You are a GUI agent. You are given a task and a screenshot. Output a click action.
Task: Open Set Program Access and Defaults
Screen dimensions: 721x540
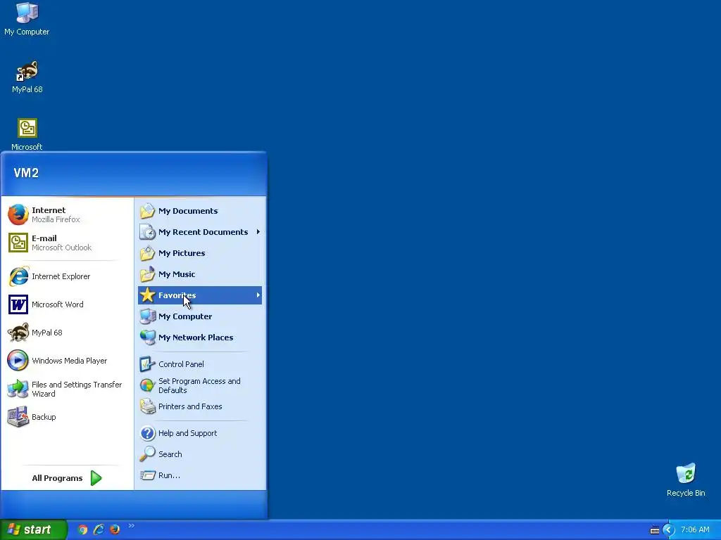click(x=200, y=385)
